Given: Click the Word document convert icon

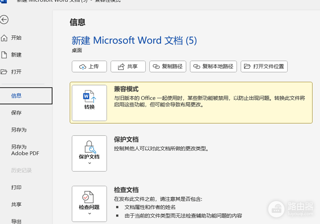Looking at the screenshot, I should click(90, 96).
